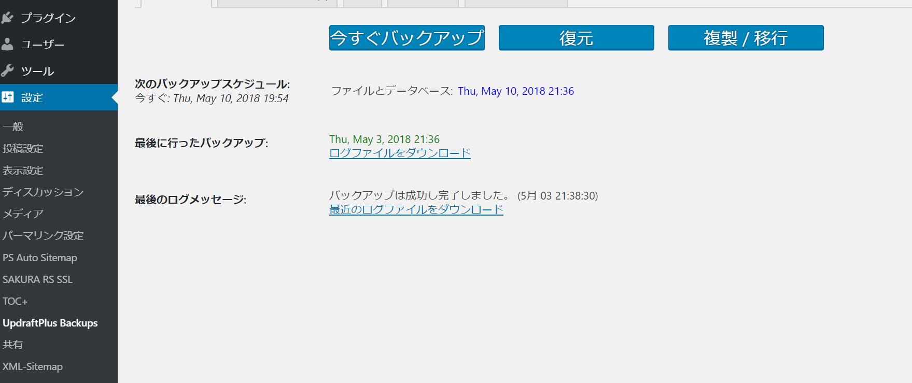Image resolution: width=912 pixels, height=383 pixels.
Task: Click the ファイルとデータベース label
Action: point(392,91)
